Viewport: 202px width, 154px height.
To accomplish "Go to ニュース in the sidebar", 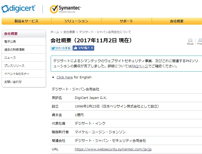I will click(10, 58).
